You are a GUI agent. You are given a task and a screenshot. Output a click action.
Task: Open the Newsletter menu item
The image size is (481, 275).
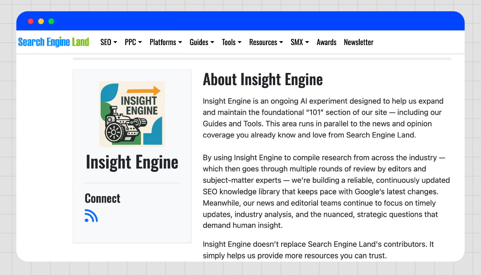358,42
